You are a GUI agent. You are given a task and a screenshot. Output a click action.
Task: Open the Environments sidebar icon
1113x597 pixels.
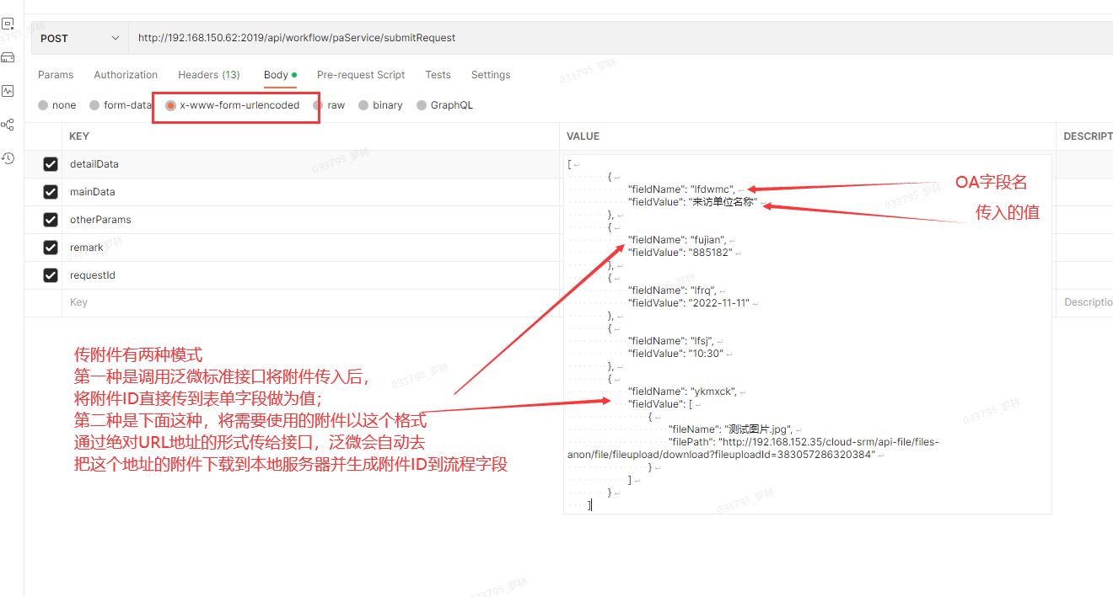(x=8, y=24)
